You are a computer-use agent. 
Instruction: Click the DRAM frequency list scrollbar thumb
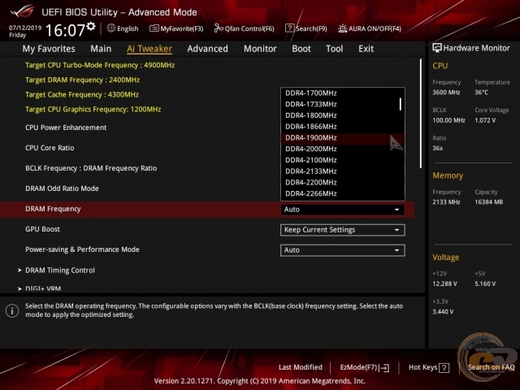pos(401,104)
